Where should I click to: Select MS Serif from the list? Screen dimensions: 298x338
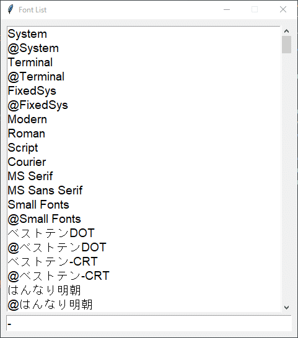click(144, 176)
